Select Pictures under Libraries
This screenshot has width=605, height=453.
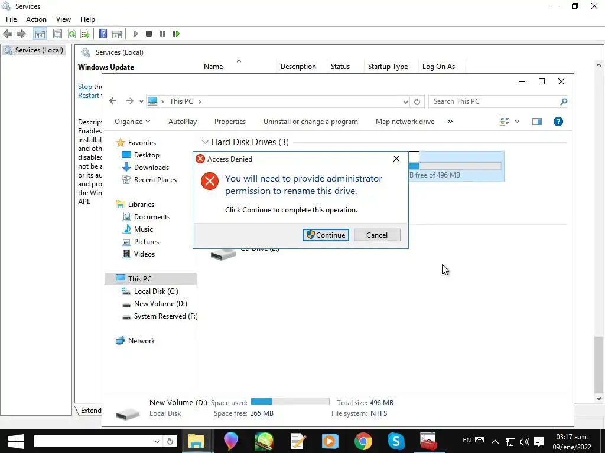(141, 241)
